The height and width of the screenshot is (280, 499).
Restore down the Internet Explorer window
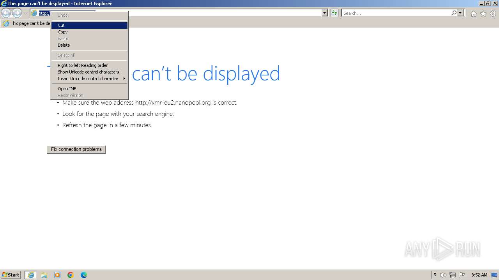[x=488, y=3]
